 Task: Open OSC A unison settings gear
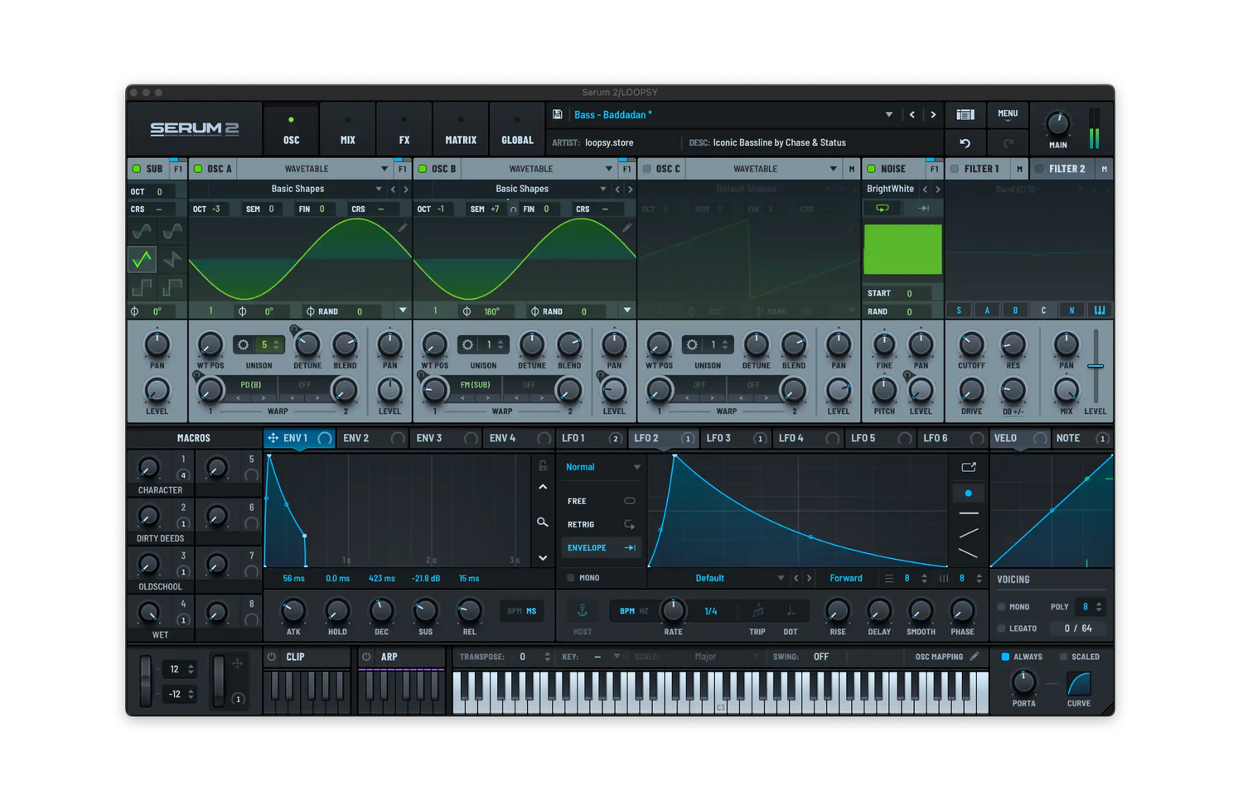(244, 344)
